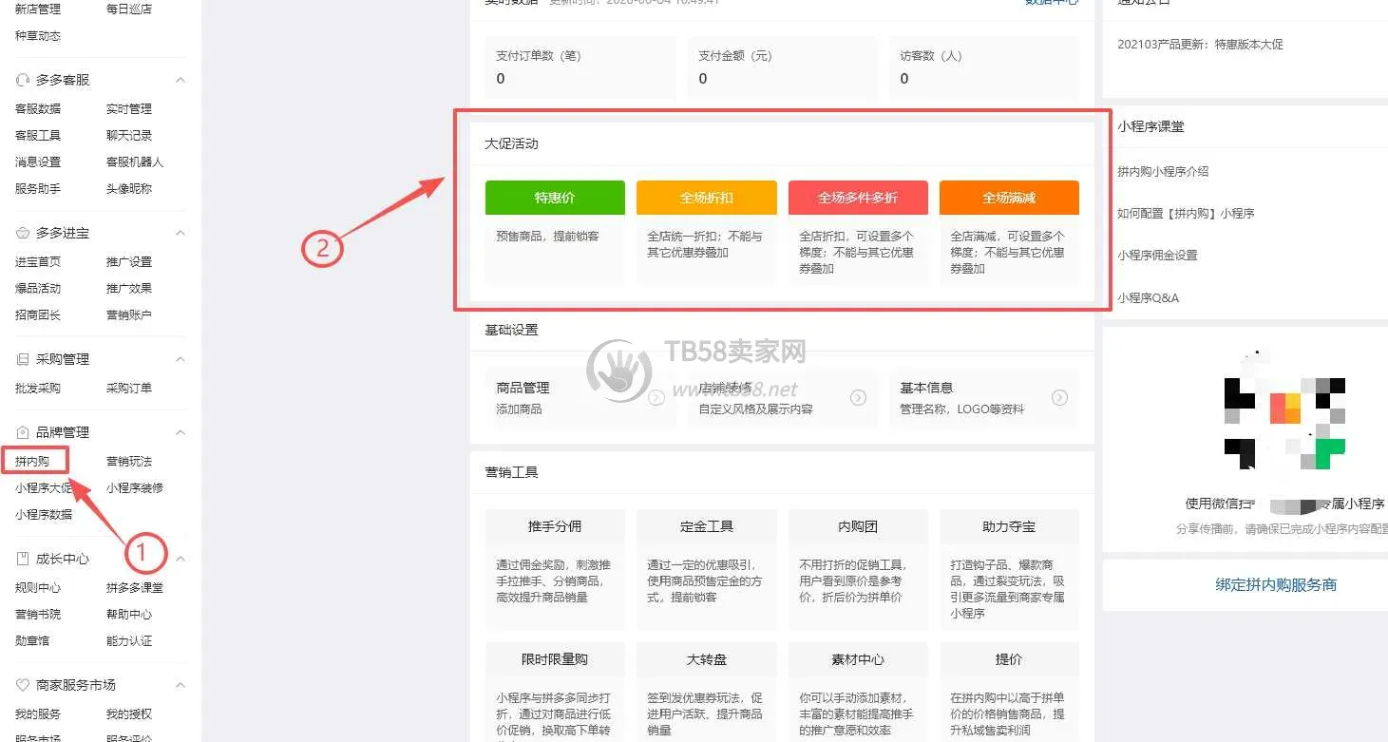Click 绑定拼内购服务商 link
The width and height of the screenshot is (1388, 742).
[x=1276, y=585]
